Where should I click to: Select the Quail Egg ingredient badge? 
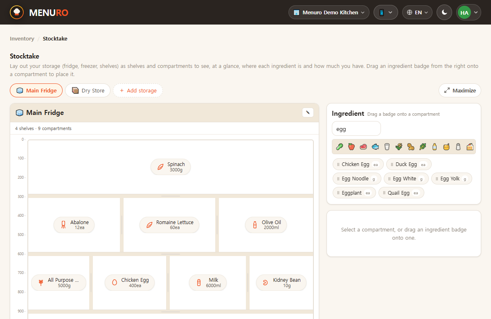click(x=401, y=193)
